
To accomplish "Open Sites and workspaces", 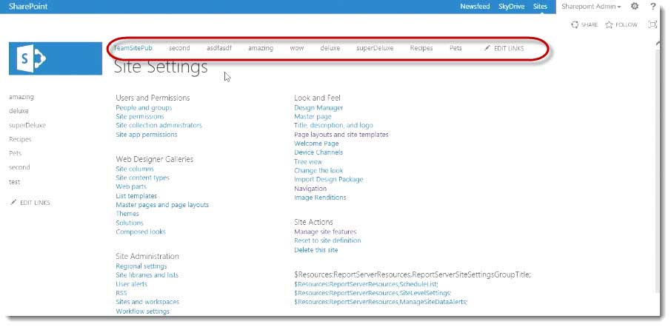I will pos(147,302).
